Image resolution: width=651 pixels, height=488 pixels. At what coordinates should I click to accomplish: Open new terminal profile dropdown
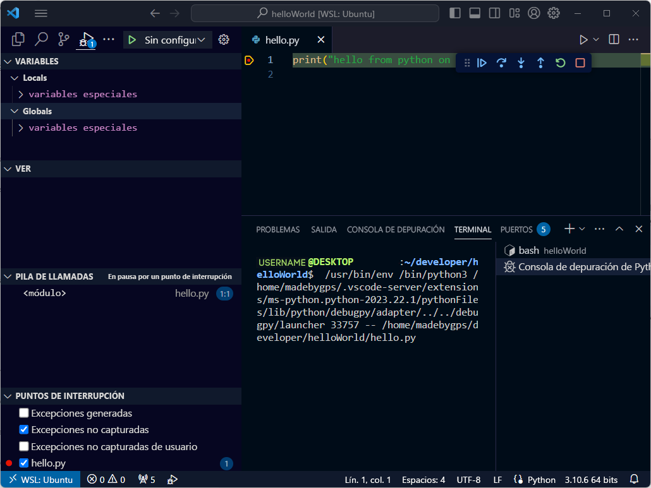coord(582,229)
